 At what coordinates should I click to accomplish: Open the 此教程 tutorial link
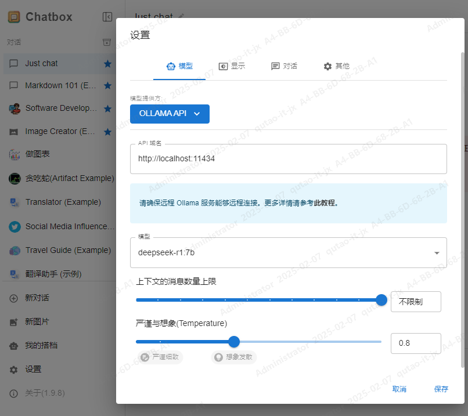[x=324, y=203]
